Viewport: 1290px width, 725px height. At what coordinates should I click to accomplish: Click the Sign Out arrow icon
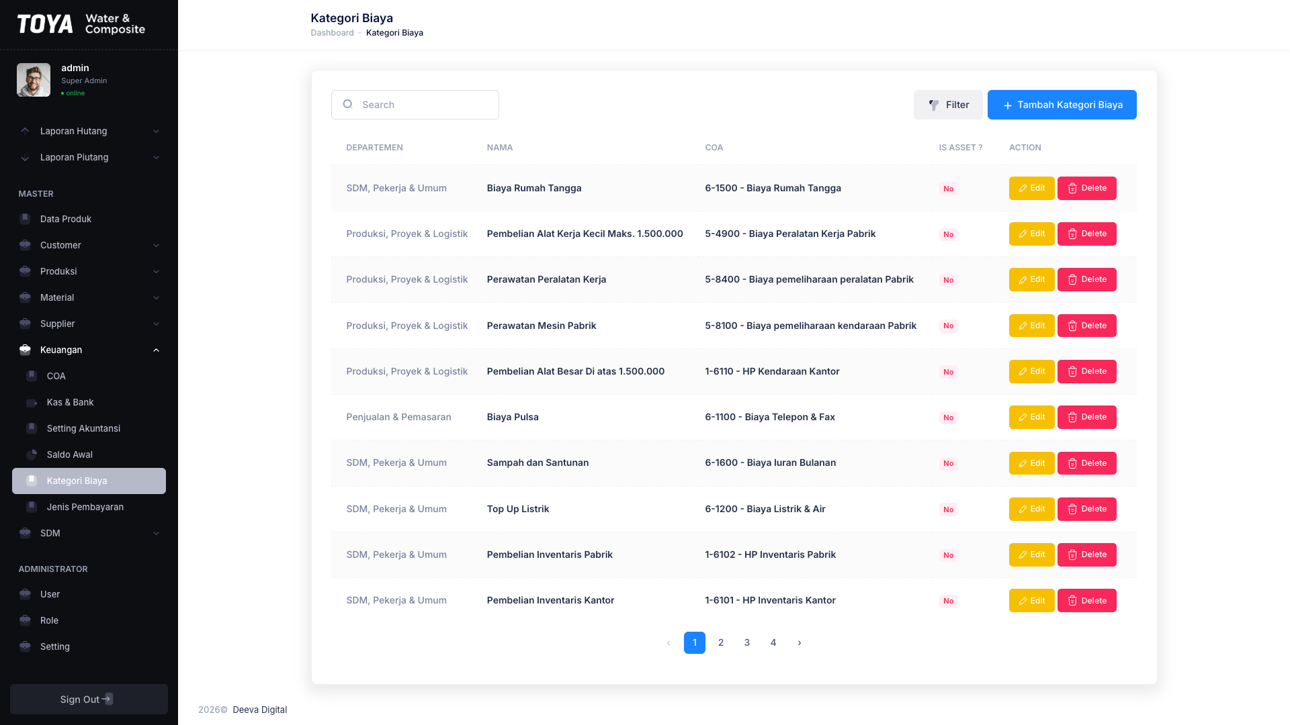pos(107,699)
